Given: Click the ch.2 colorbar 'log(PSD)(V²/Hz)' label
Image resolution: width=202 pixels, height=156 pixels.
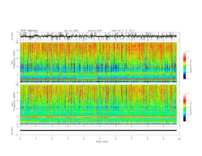Looking at the screenshot, I should pyautogui.click(x=191, y=109).
